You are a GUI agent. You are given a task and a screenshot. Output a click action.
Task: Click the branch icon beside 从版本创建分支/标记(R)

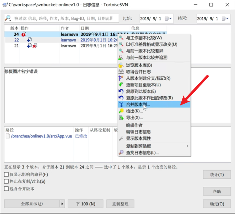(x=121, y=78)
